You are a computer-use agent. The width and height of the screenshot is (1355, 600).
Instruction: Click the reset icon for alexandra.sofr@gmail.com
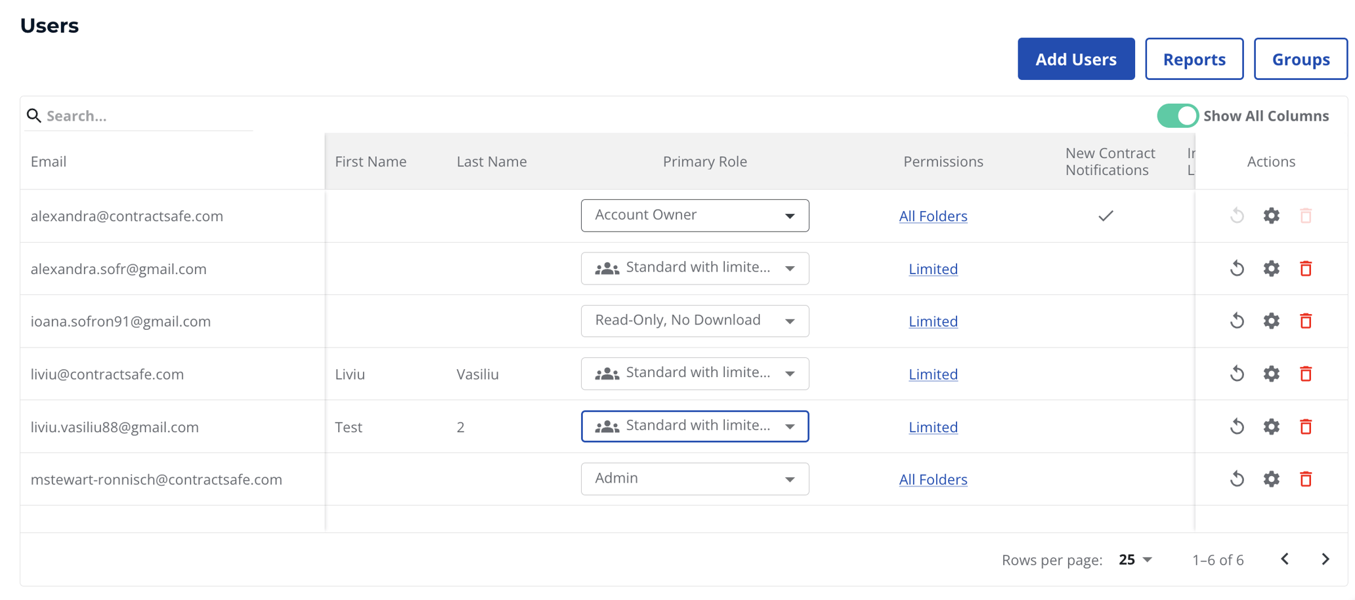point(1237,268)
